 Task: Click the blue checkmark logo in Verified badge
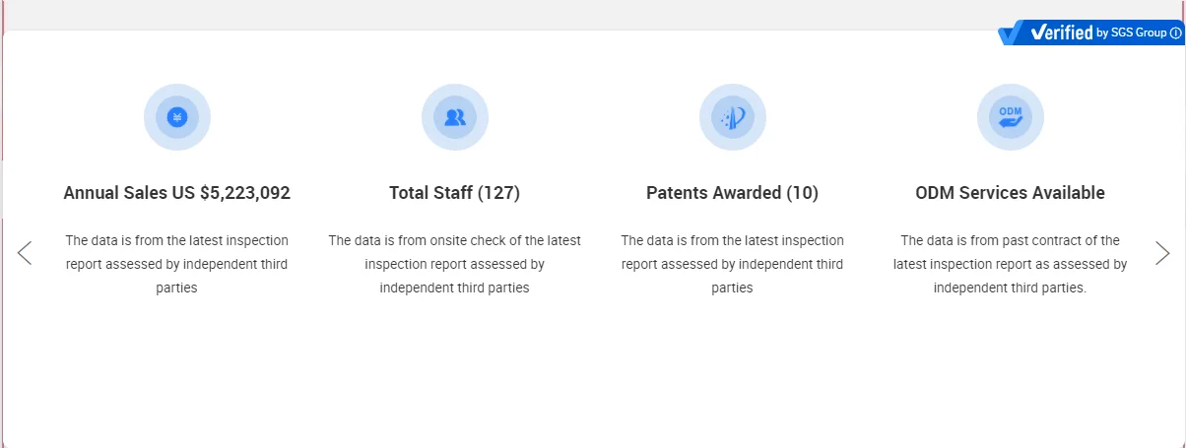pos(1011,33)
